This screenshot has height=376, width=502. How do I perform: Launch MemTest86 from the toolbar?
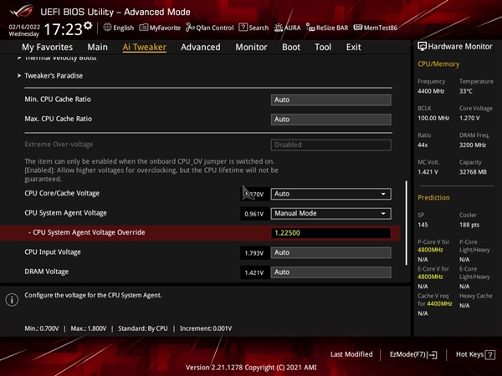pos(375,28)
